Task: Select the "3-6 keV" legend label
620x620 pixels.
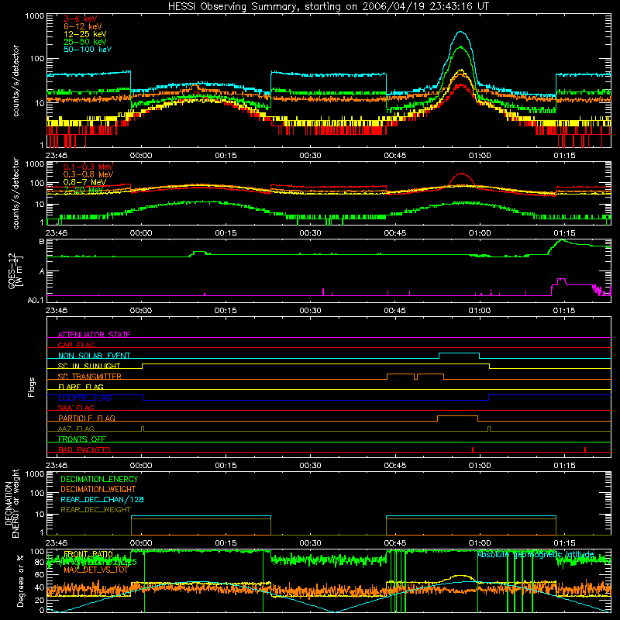Action: pyautogui.click(x=80, y=19)
